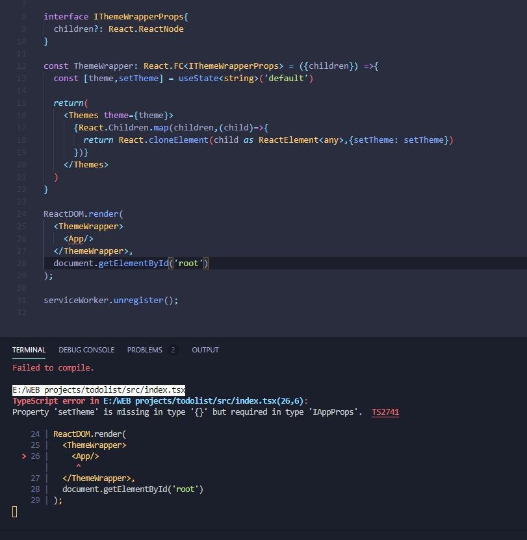Click terminal line 26 '<App/>' snippet
The width and height of the screenshot is (527, 540).
[x=85, y=456]
